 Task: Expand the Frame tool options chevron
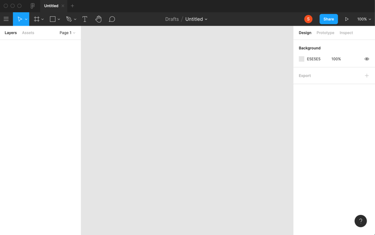coord(43,19)
